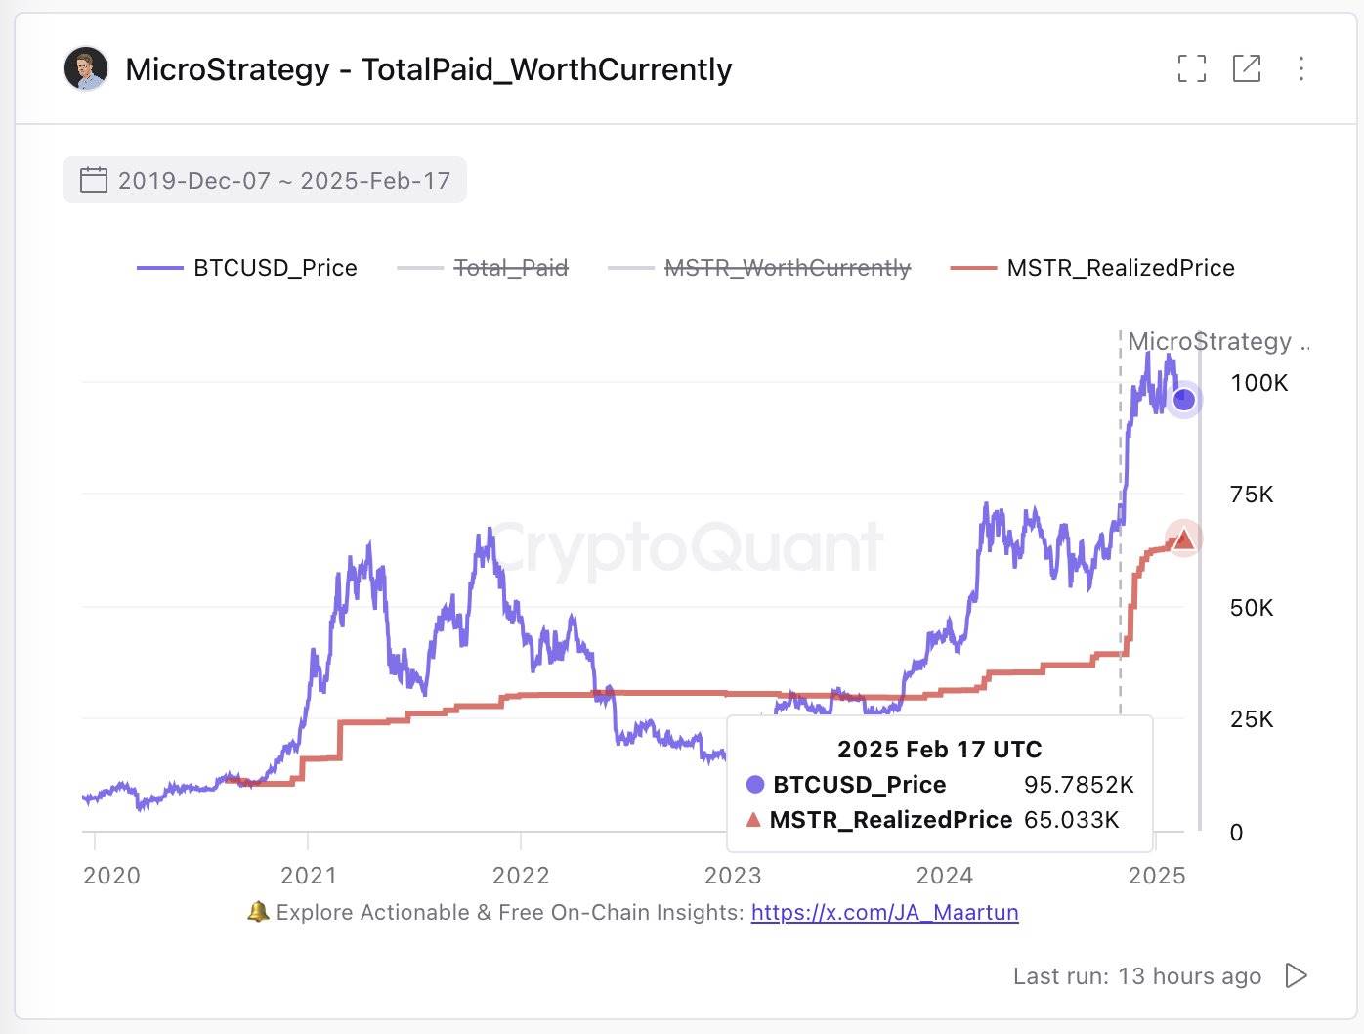Screen dimensions: 1364x1034
Task: Click the red MSTR_RealizedPrice triangle marker on chart
Action: pos(1184,538)
